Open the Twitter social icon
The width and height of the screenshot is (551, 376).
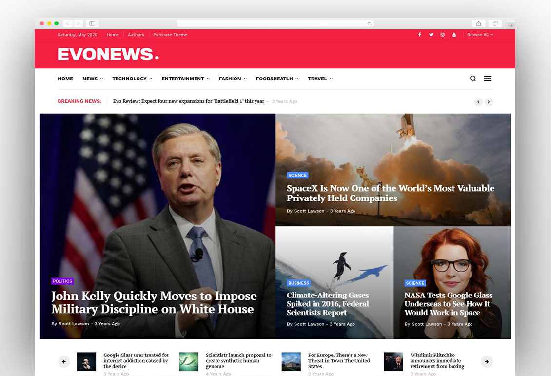431,35
